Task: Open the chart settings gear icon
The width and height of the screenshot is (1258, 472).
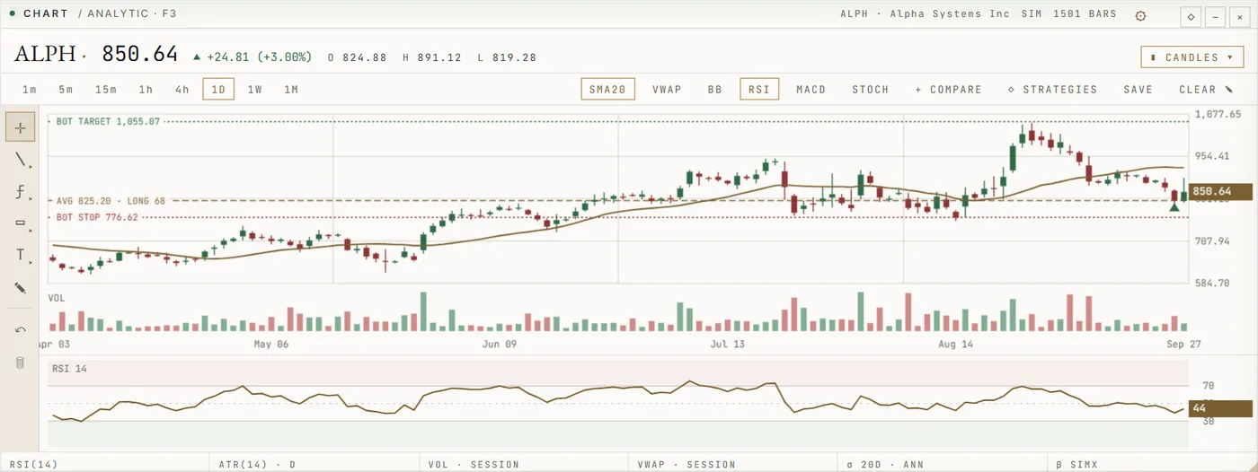Action: tap(1140, 15)
